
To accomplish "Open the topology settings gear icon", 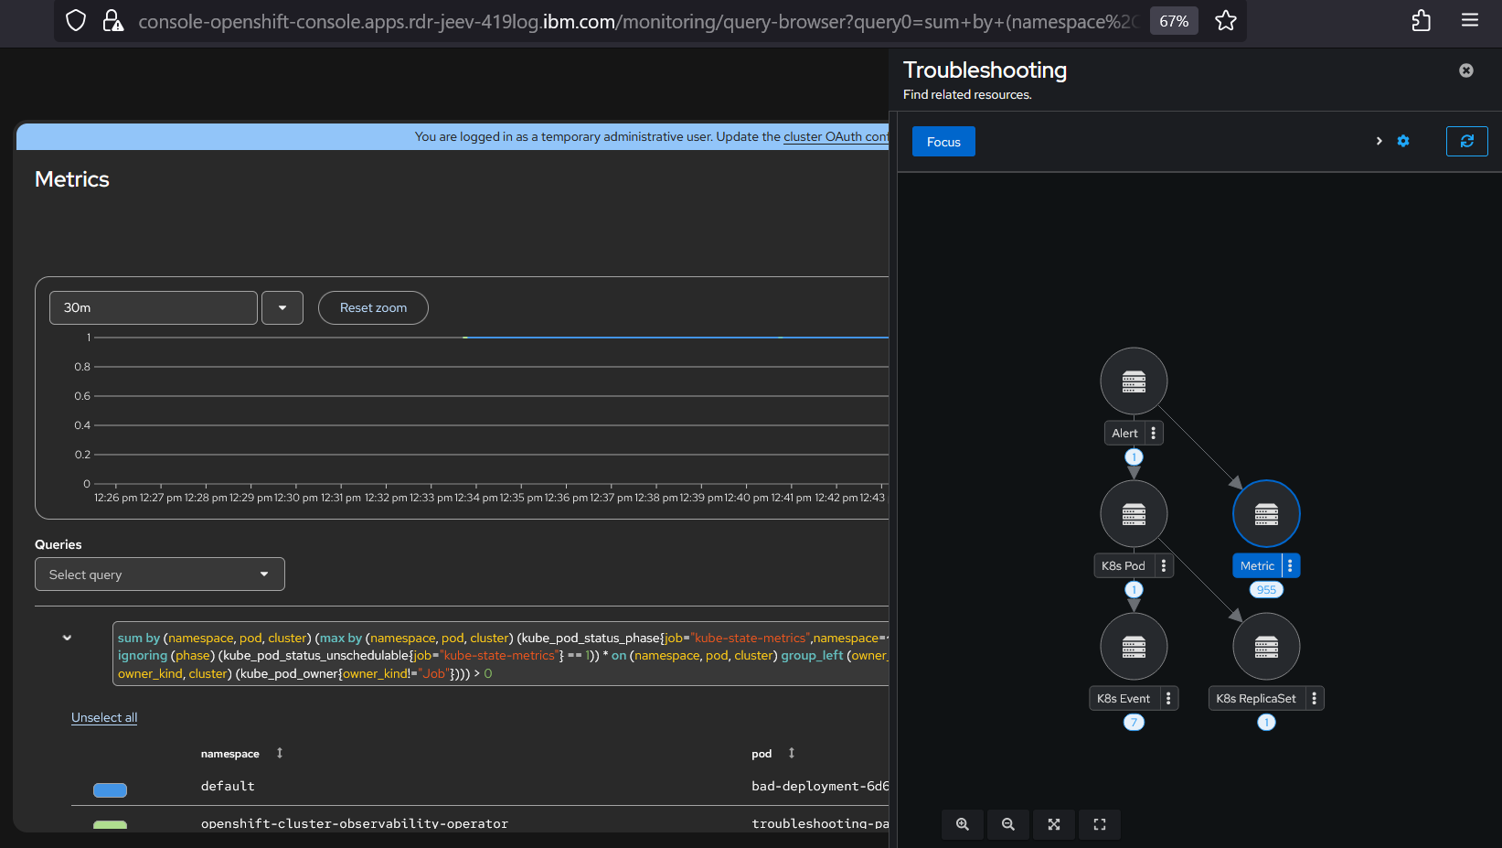I will [1403, 141].
